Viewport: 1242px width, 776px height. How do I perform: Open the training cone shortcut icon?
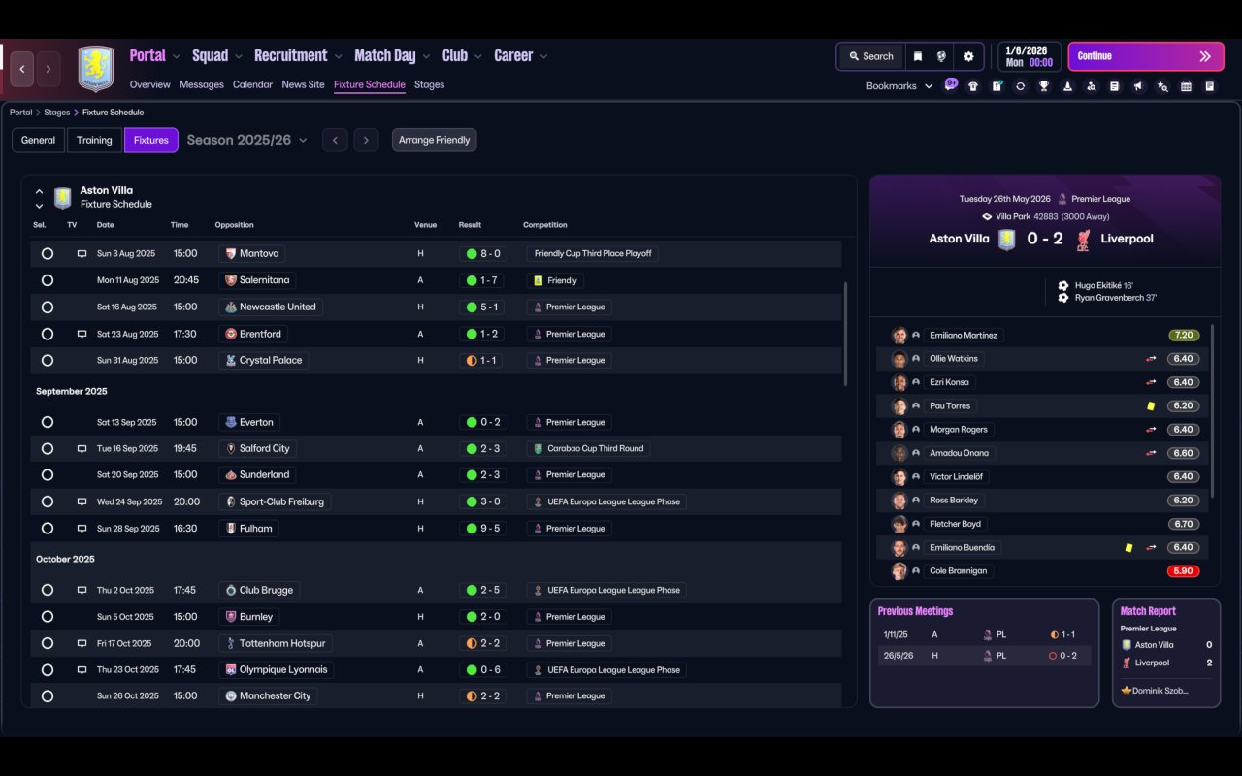click(1067, 86)
